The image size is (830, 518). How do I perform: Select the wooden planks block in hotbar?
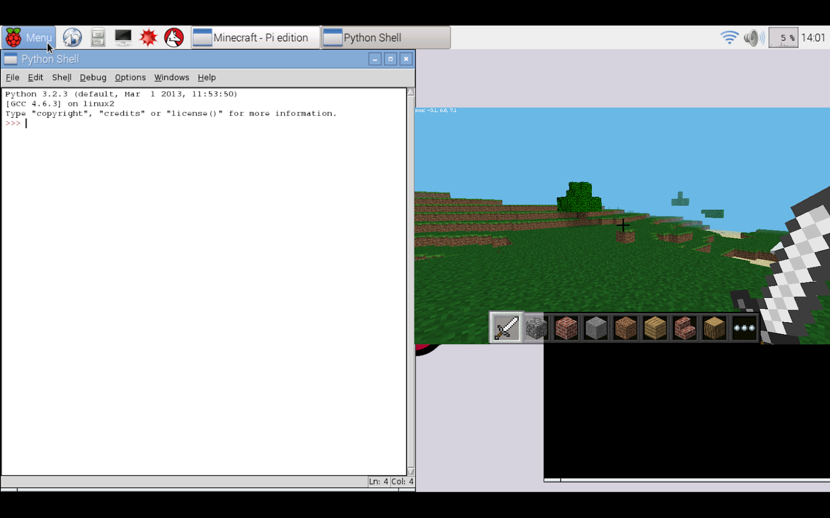point(655,328)
